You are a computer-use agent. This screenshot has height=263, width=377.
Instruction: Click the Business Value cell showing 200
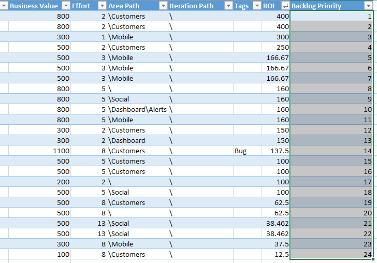(x=39, y=182)
